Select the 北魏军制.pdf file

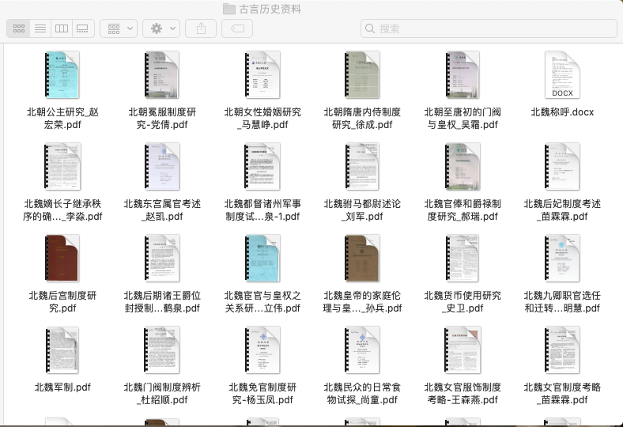[x=62, y=350]
